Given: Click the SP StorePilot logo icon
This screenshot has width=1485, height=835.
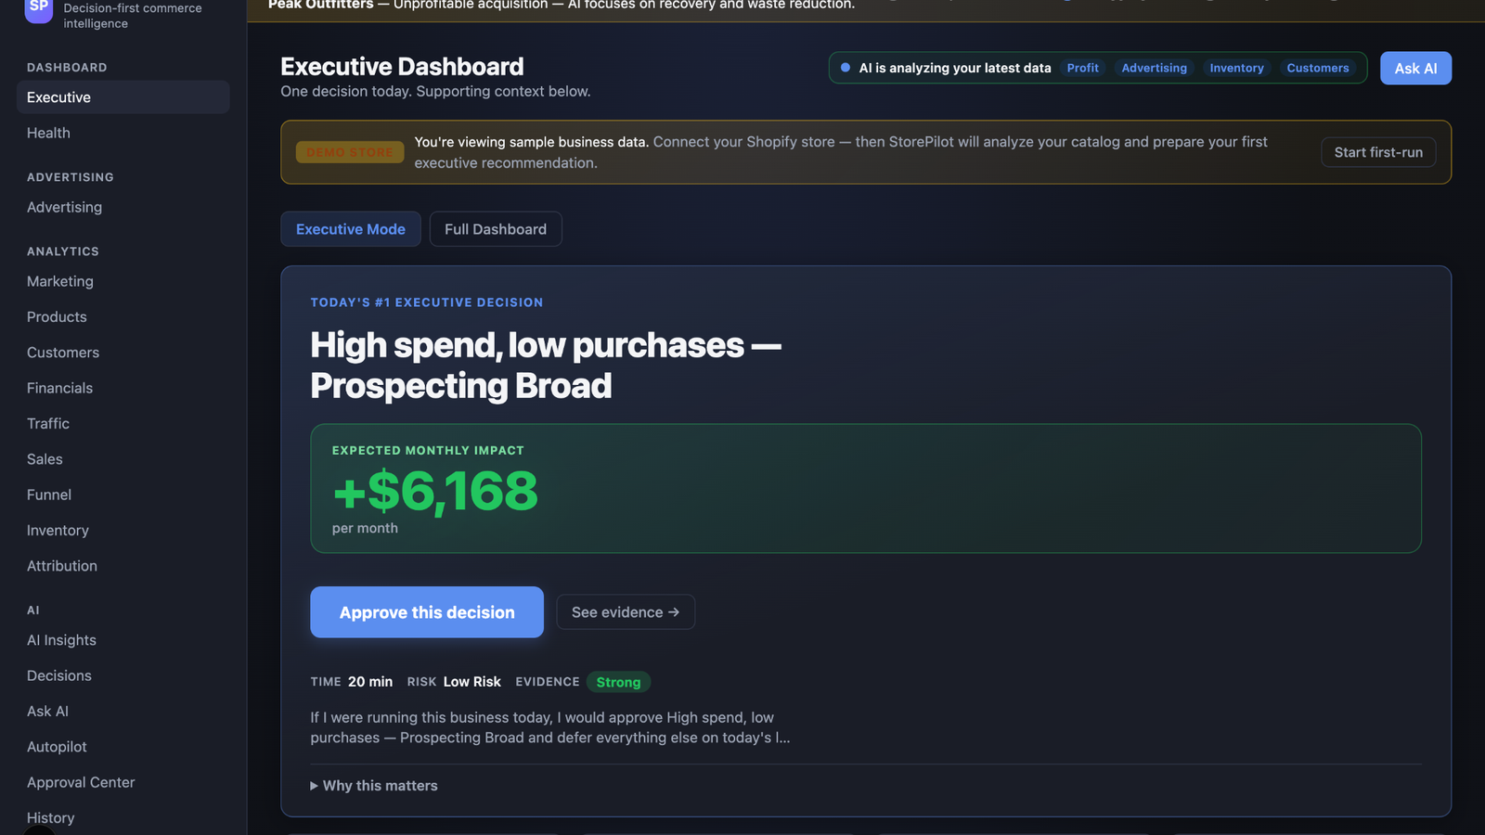Looking at the screenshot, I should click(39, 9).
